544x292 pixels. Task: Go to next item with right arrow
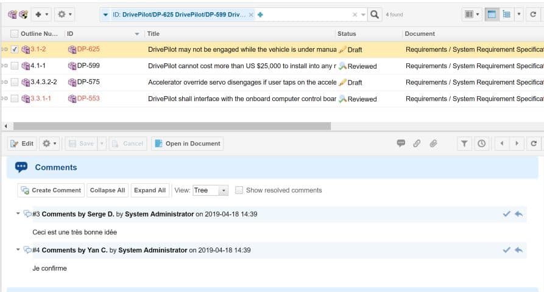point(517,144)
